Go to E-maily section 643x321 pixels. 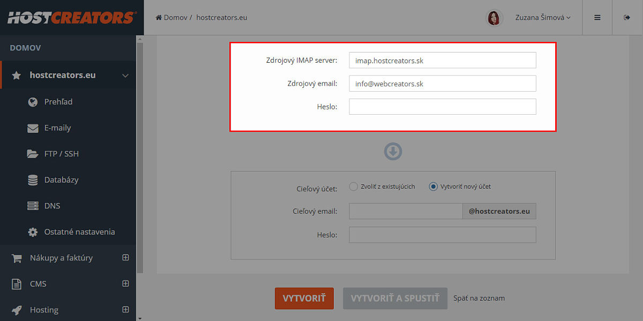(57, 128)
